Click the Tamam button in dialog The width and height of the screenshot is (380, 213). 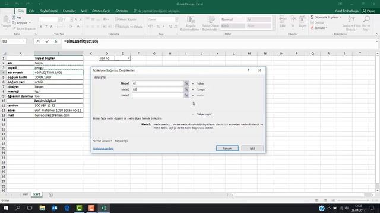pos(227,149)
